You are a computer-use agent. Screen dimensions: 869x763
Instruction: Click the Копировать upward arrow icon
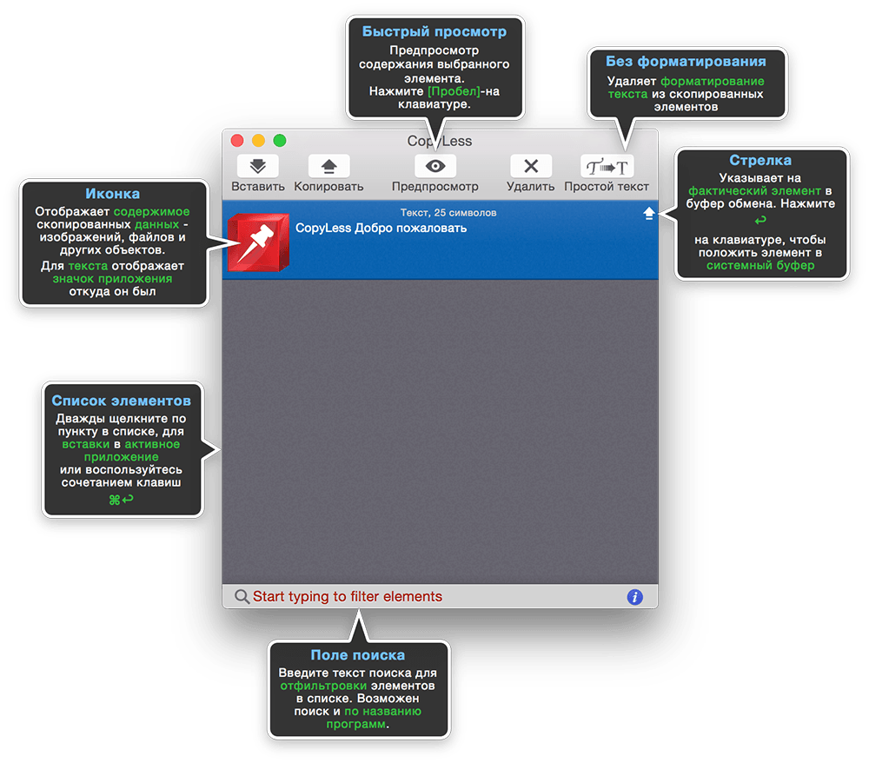point(328,166)
